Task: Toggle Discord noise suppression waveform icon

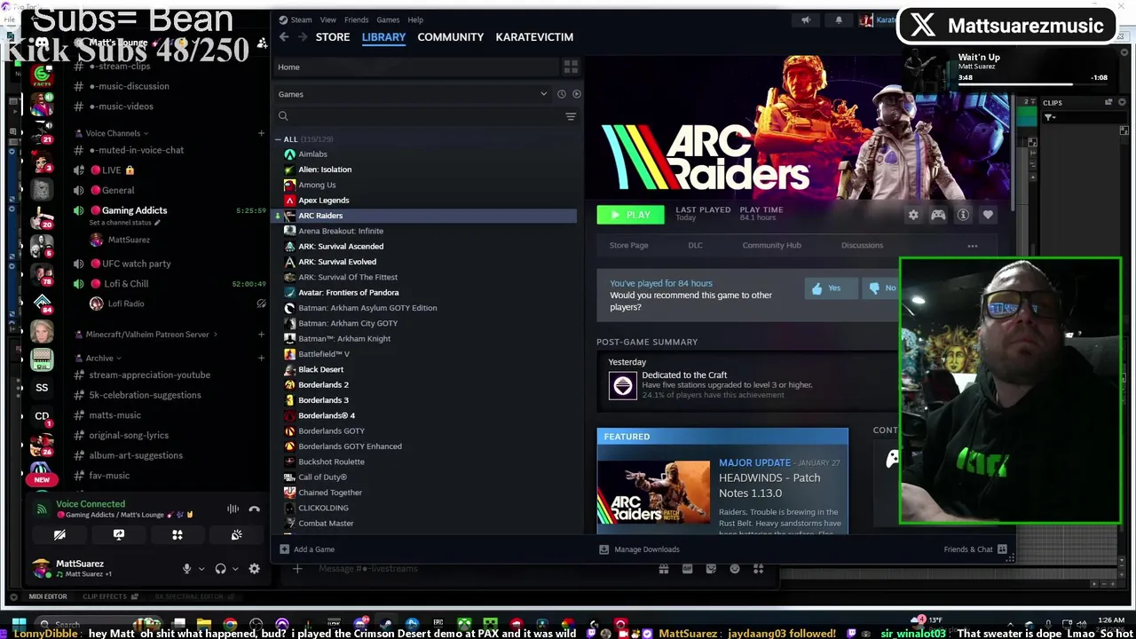Action: point(233,509)
